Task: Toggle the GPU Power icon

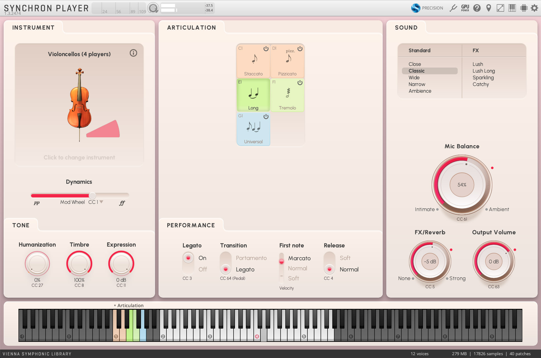Action: click(465, 8)
